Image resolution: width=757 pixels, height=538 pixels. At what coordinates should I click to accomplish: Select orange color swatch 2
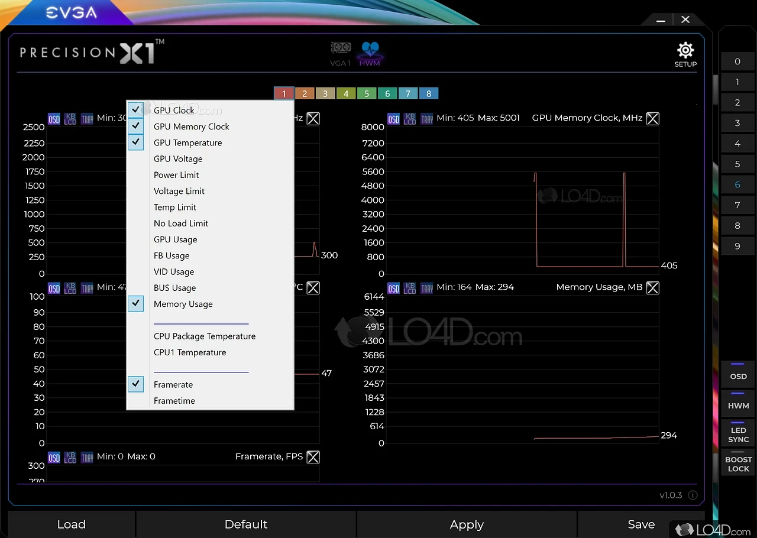click(x=305, y=93)
